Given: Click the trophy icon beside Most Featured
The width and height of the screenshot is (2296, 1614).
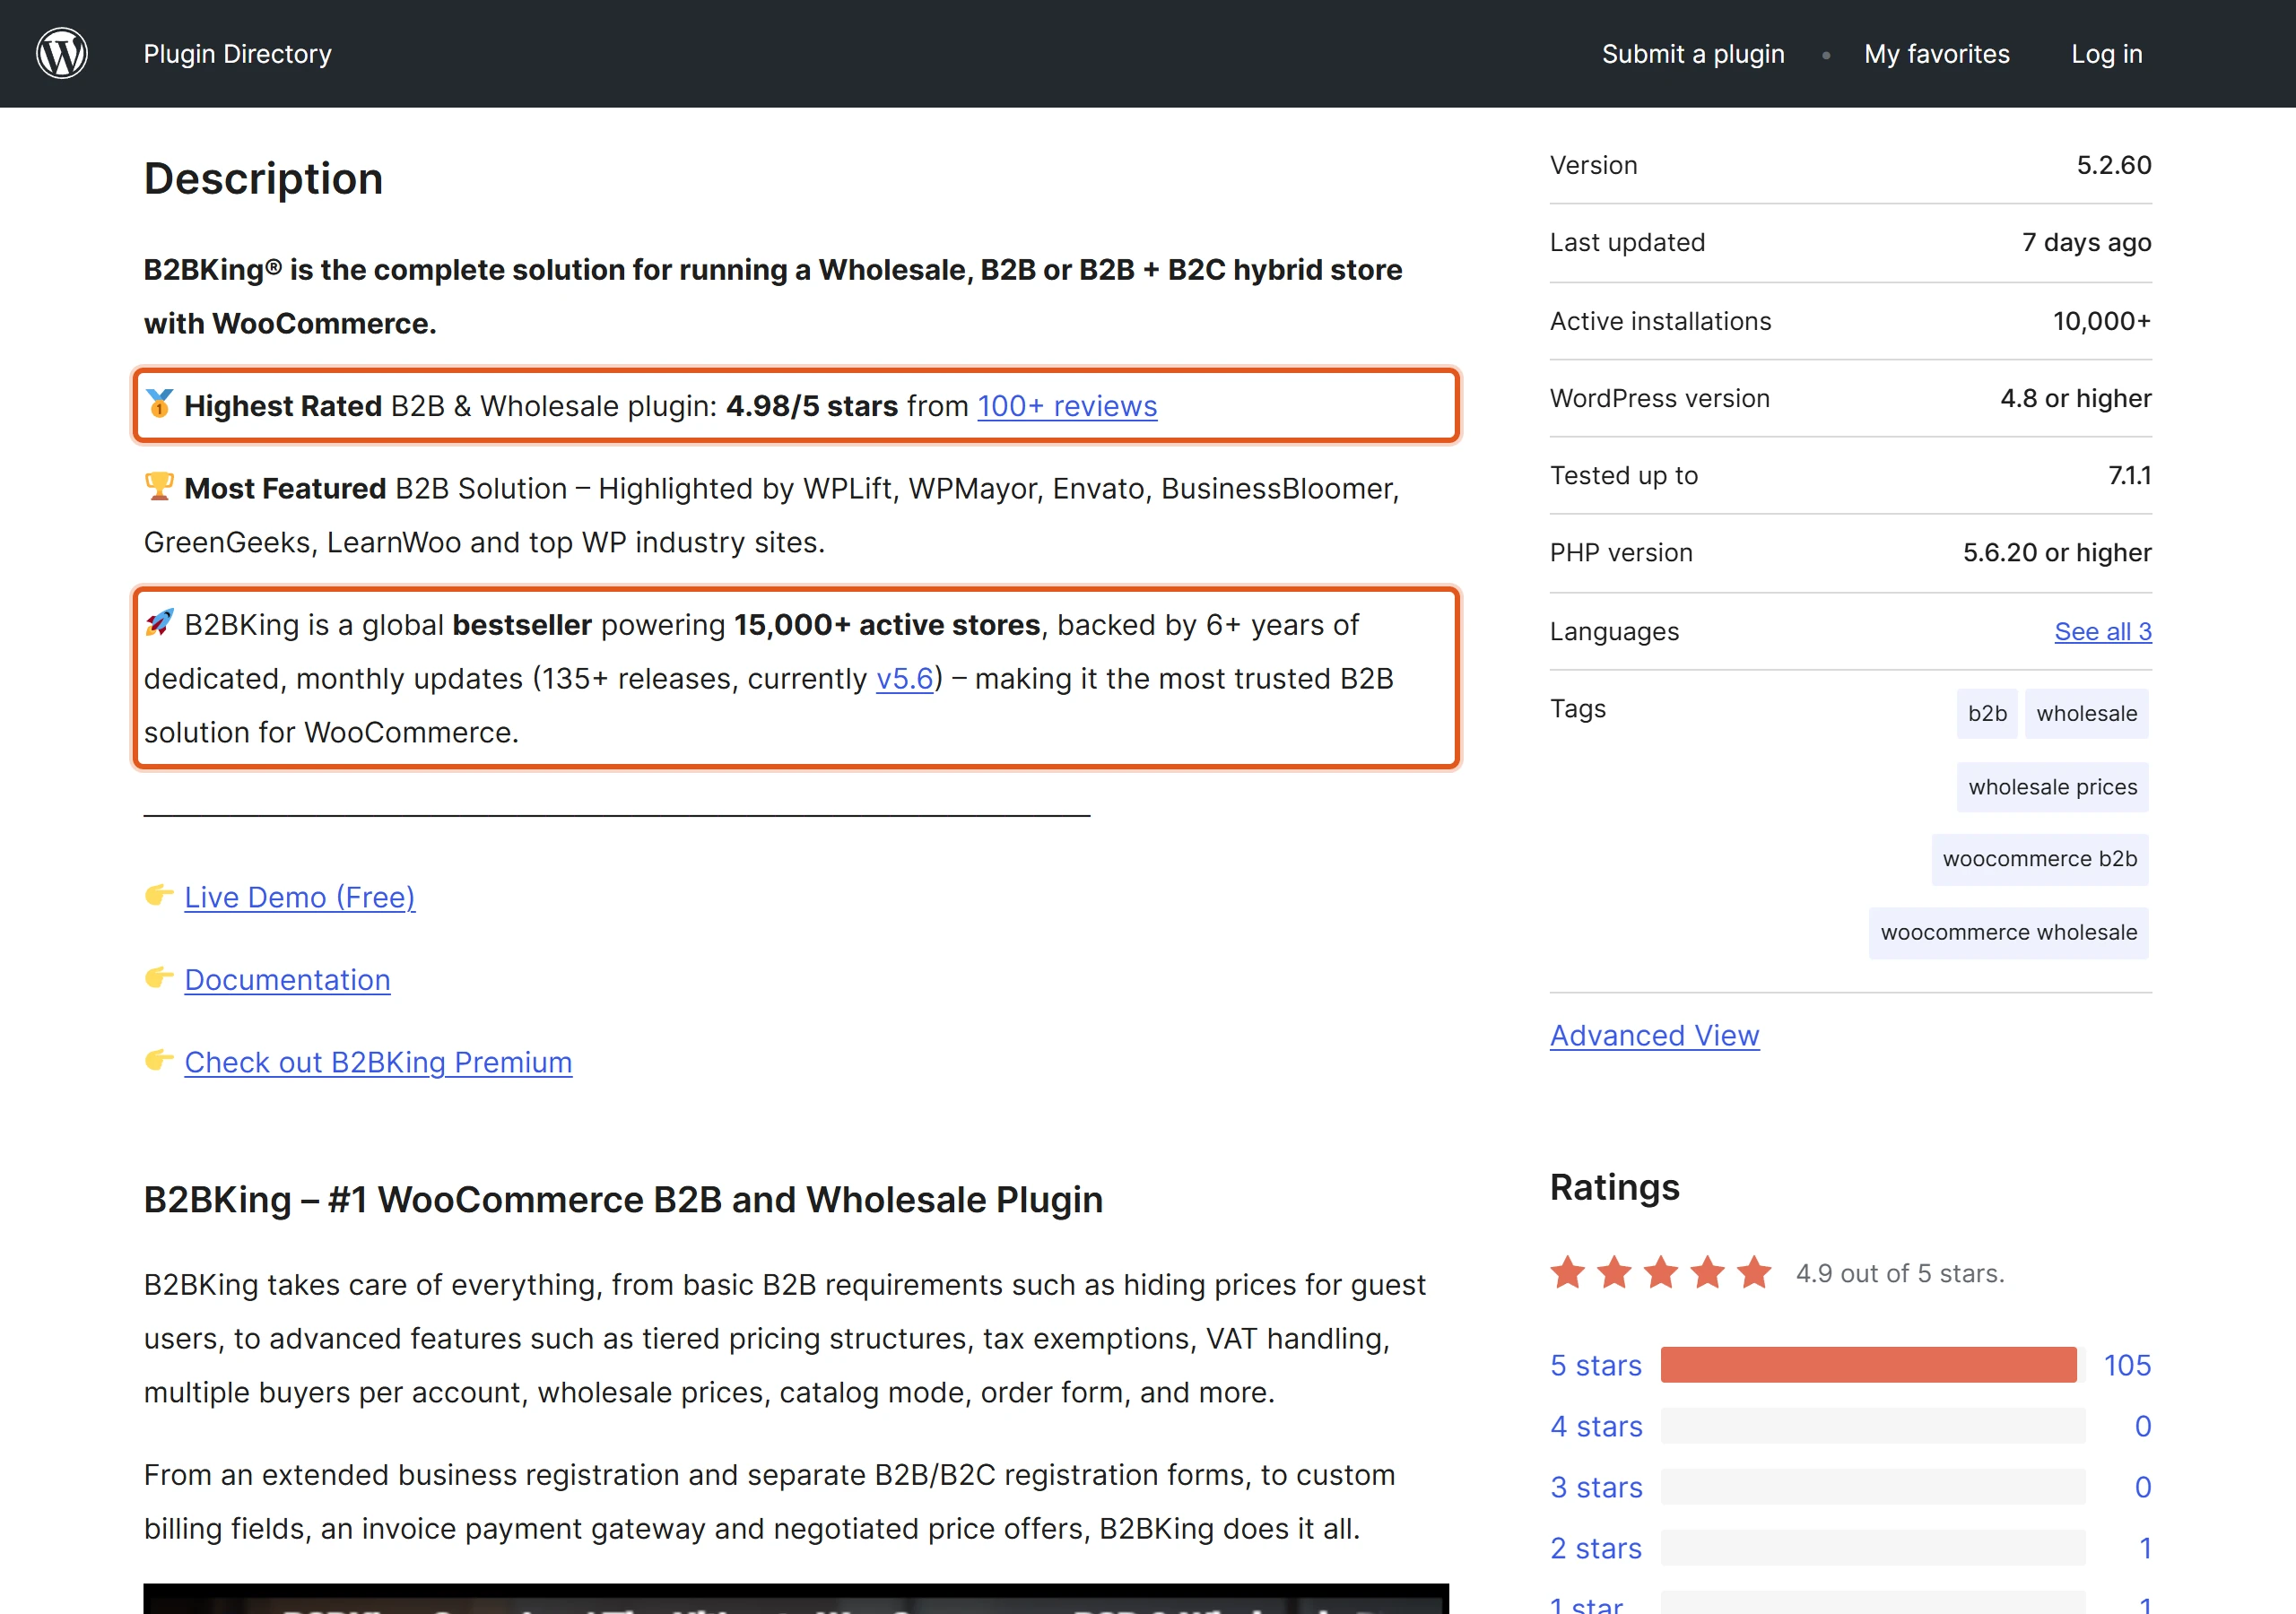Looking at the screenshot, I should tap(159, 486).
